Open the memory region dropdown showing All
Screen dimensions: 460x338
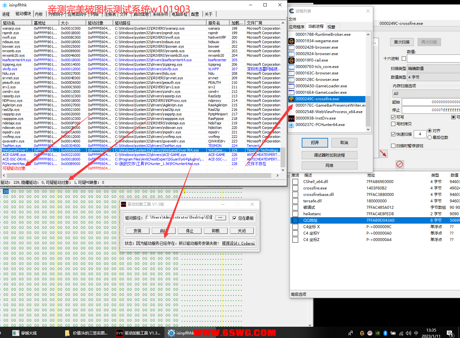(x=426, y=94)
